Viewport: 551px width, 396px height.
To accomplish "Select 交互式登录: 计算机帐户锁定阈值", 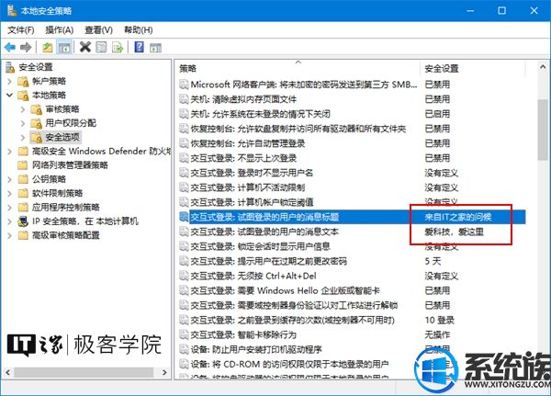I will point(352,202).
